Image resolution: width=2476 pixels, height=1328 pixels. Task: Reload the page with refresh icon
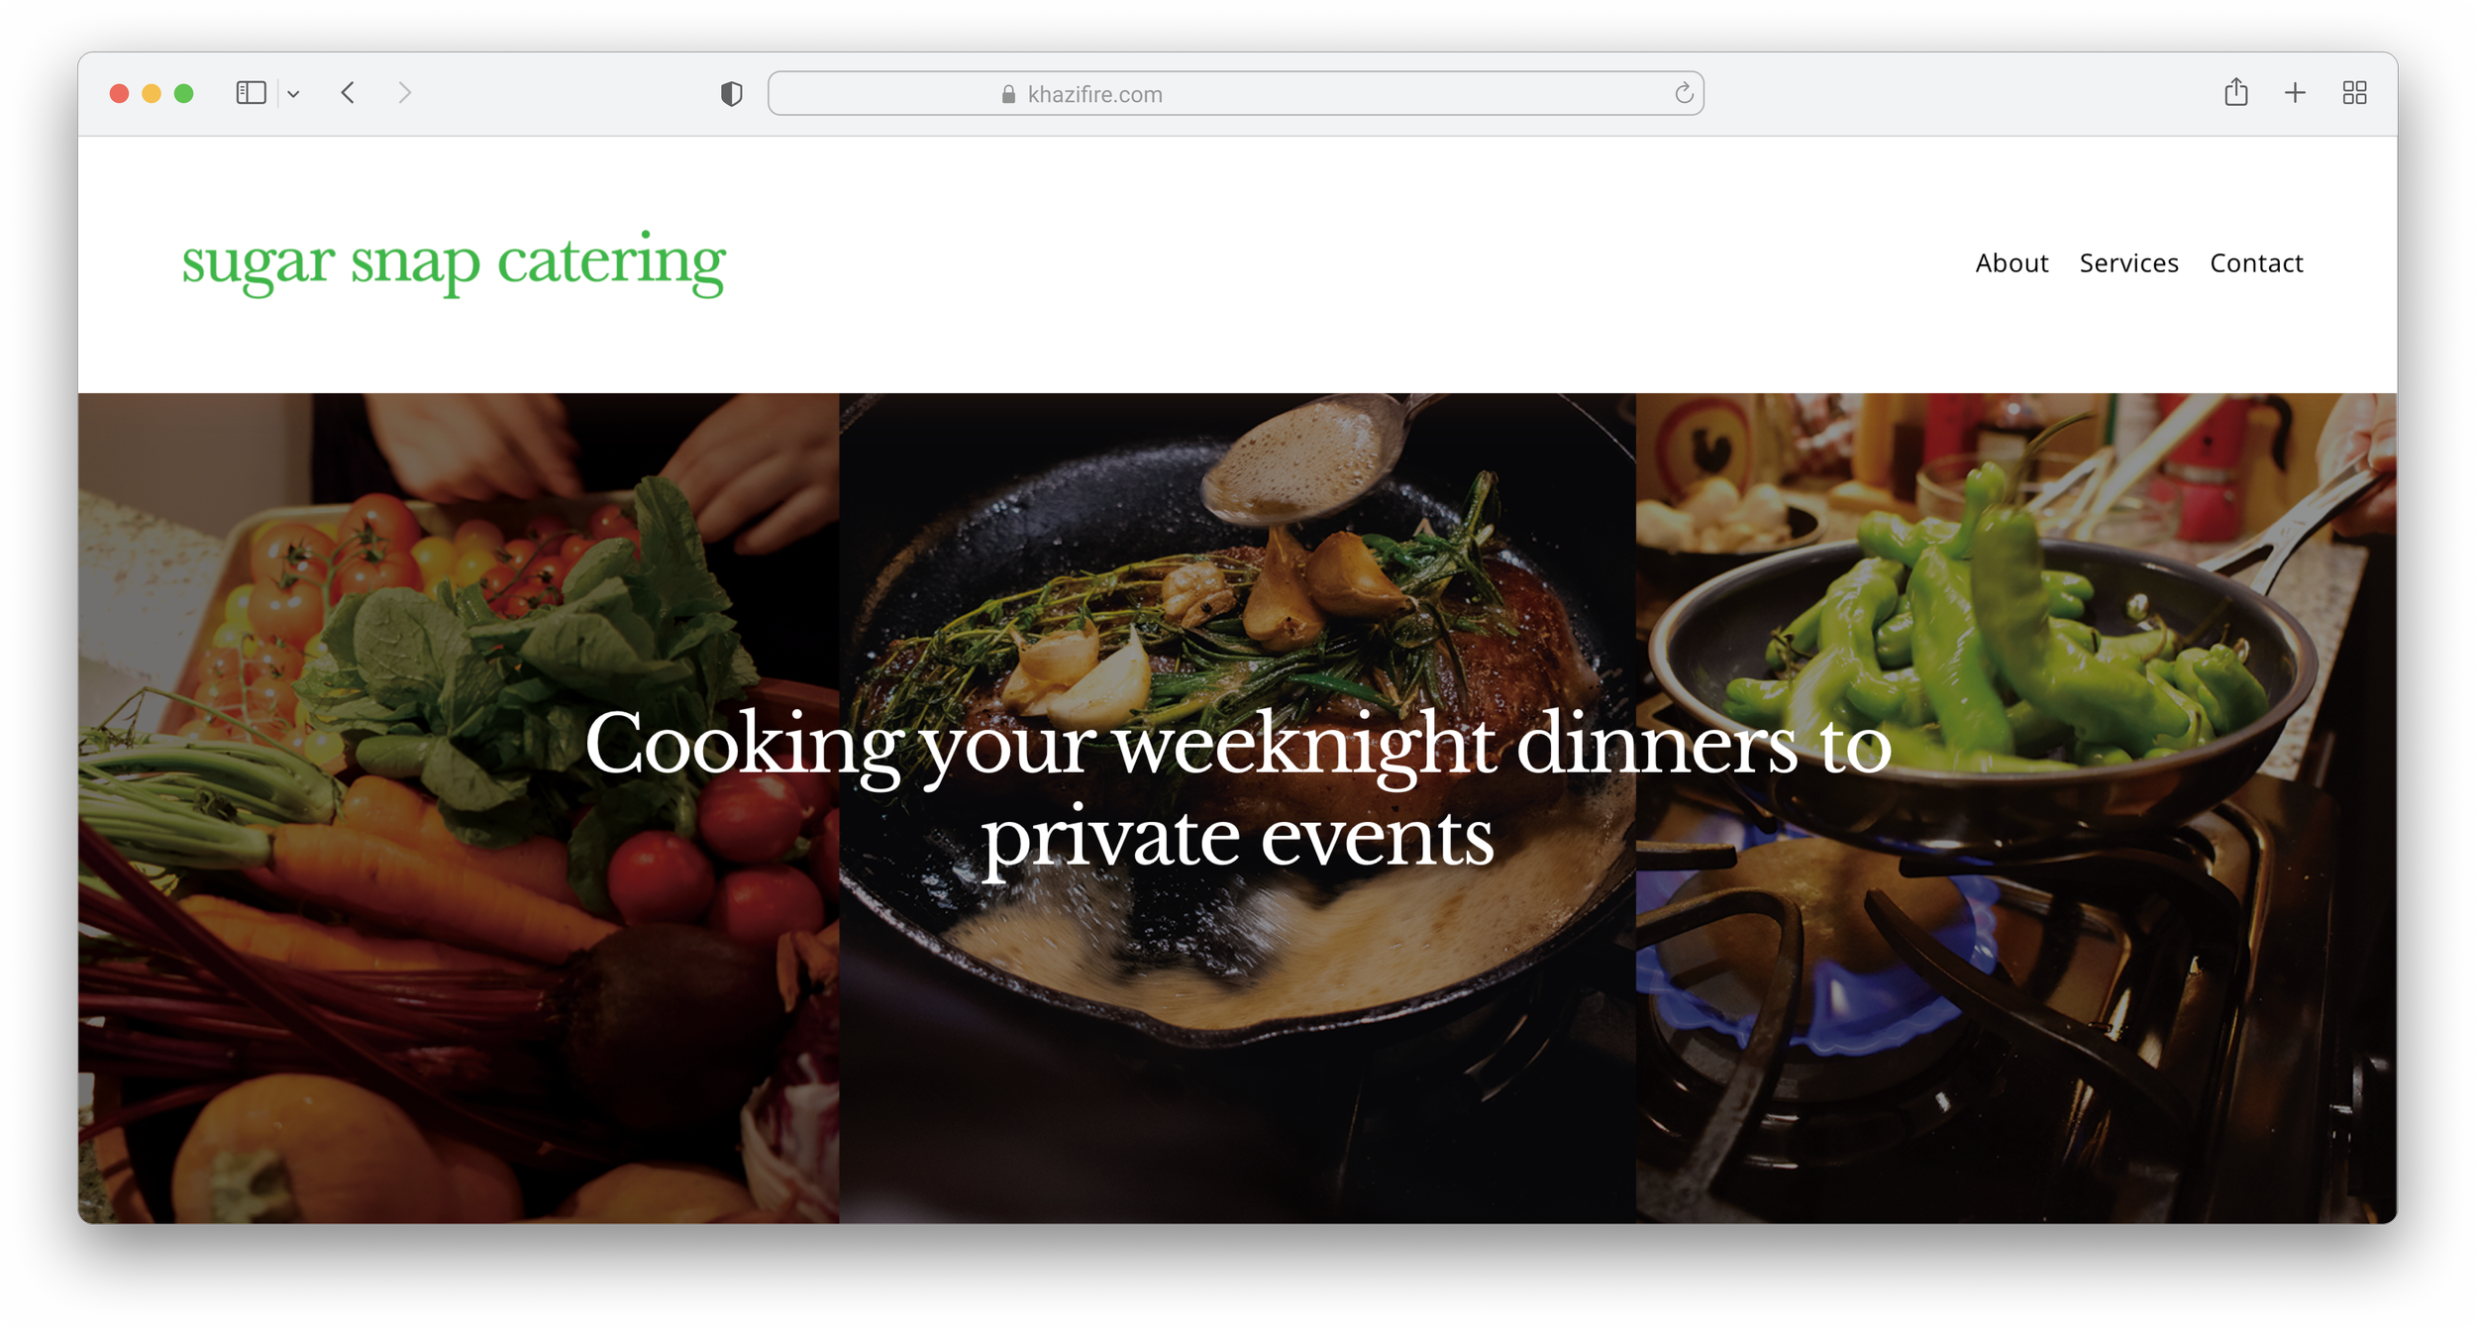(1683, 94)
